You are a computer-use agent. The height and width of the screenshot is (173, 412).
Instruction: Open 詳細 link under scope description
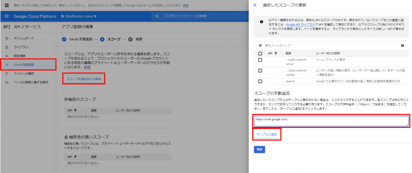tap(87, 67)
